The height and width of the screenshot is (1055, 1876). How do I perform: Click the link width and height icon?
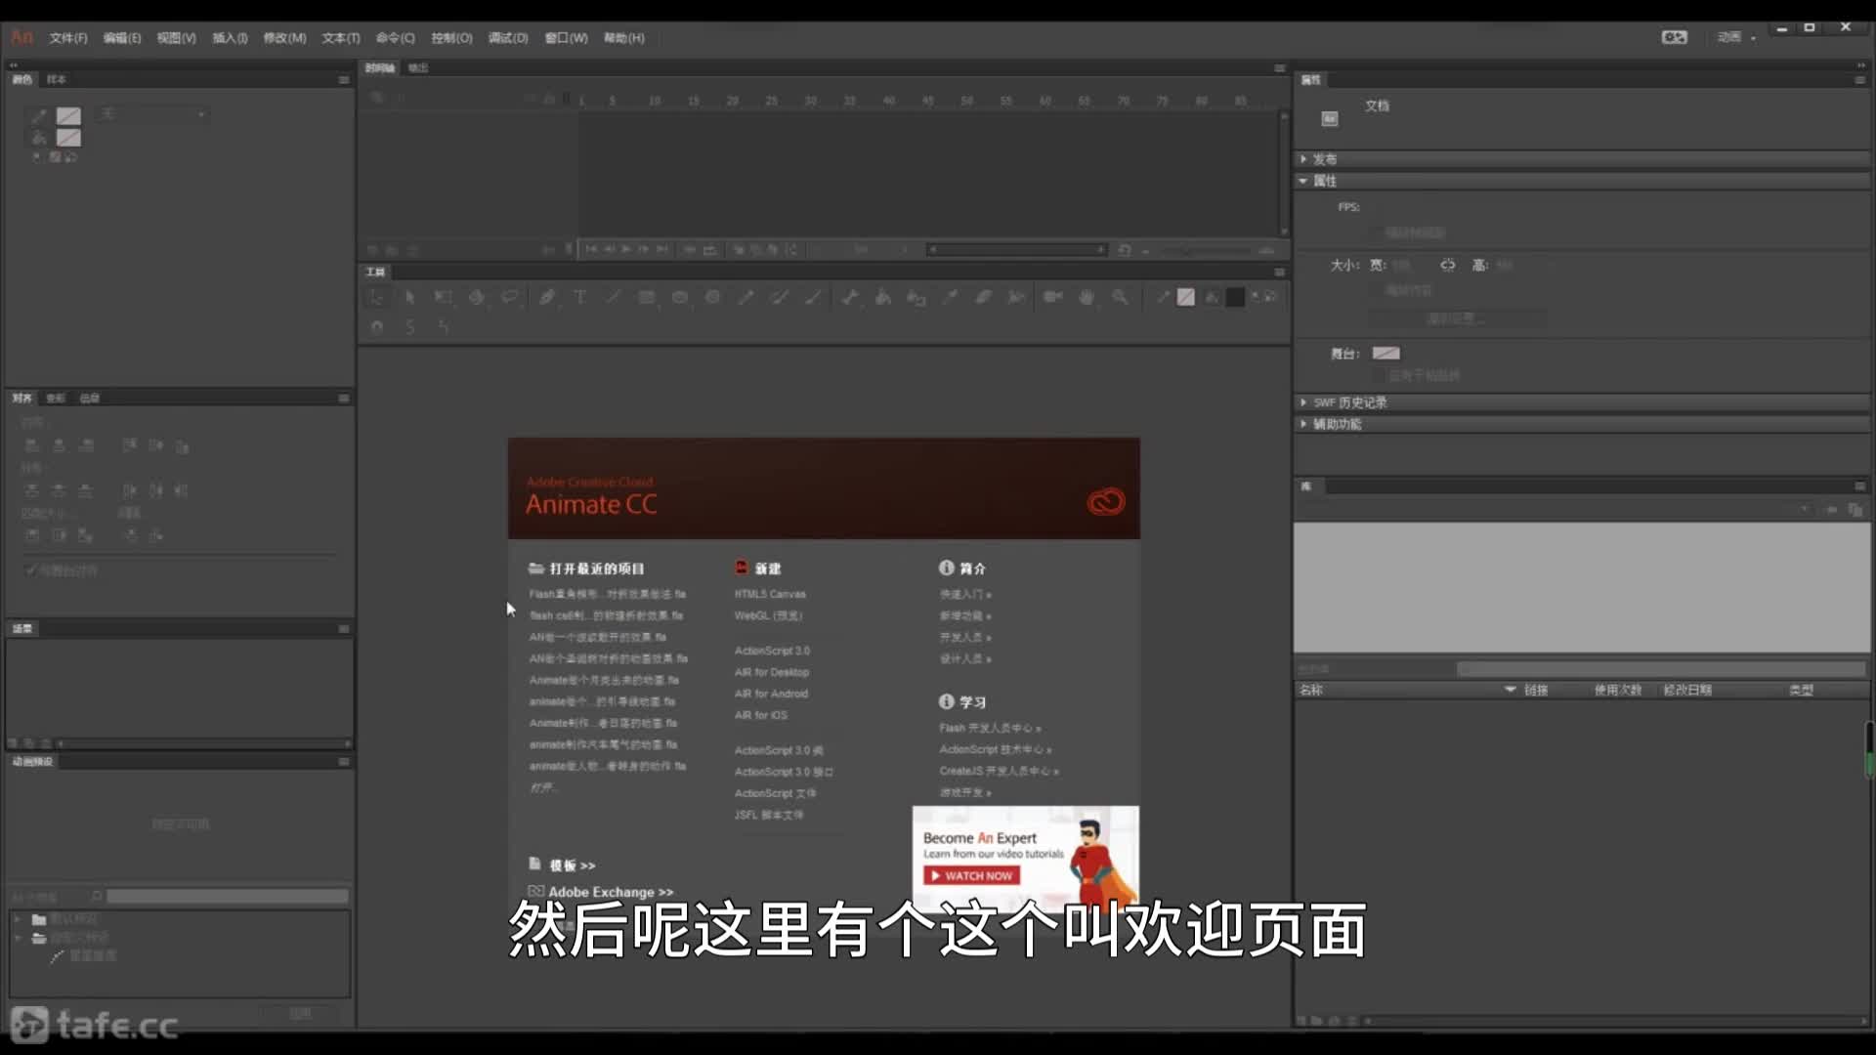click(1447, 265)
